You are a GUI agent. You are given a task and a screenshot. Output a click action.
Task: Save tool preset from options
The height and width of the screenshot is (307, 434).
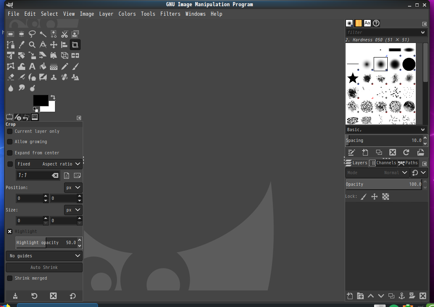(15, 296)
